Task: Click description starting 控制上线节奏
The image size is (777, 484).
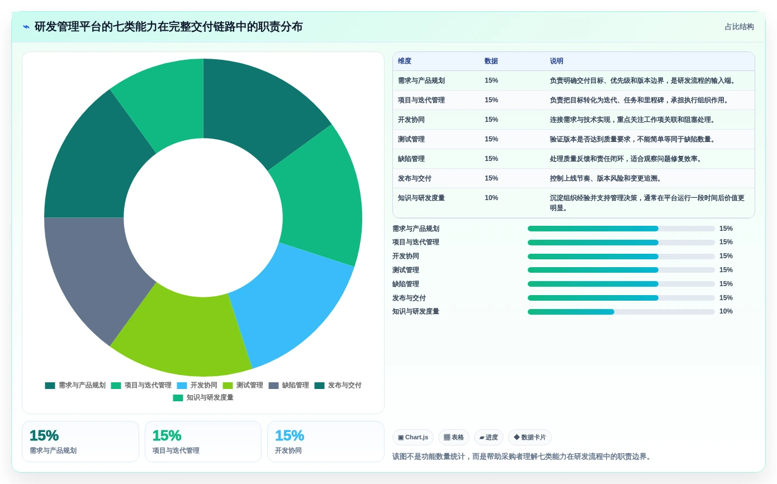Action: pos(607,178)
